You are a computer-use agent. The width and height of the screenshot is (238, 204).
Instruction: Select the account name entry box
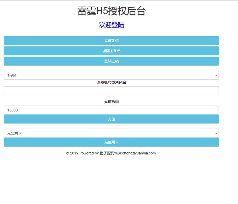click(111, 90)
